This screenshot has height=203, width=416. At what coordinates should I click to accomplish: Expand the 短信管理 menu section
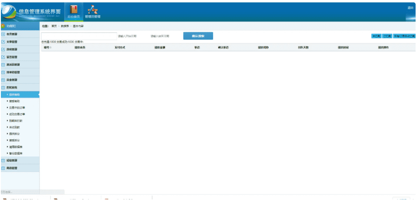20,161
